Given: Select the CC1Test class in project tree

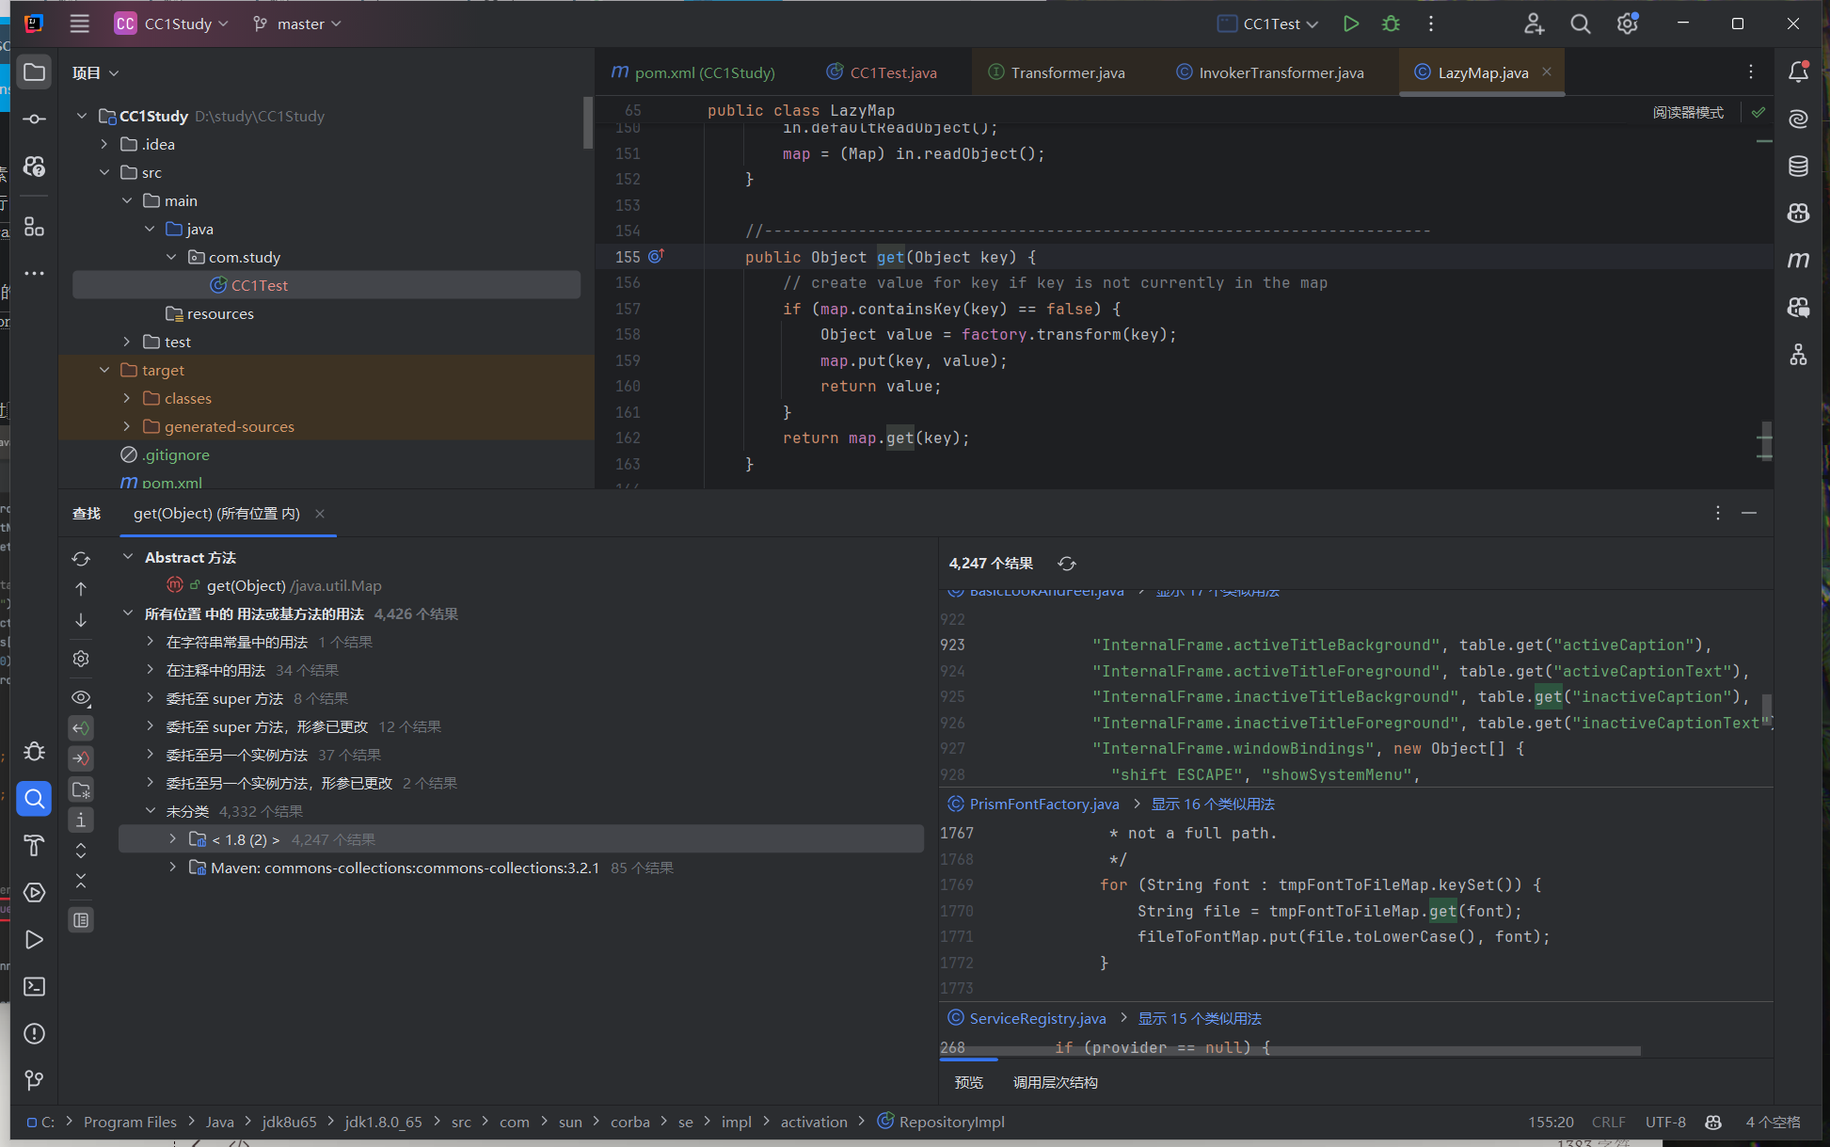Looking at the screenshot, I should [326, 285].
